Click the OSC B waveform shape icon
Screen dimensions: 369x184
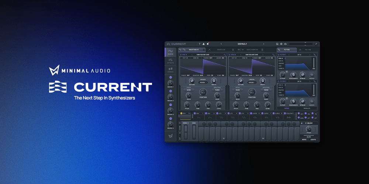point(273,55)
